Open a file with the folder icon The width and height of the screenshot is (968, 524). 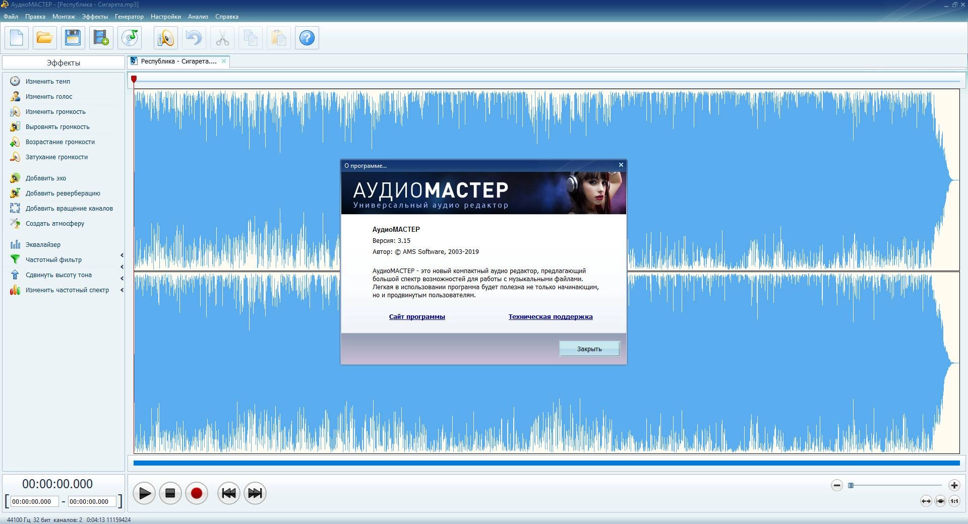(45, 38)
